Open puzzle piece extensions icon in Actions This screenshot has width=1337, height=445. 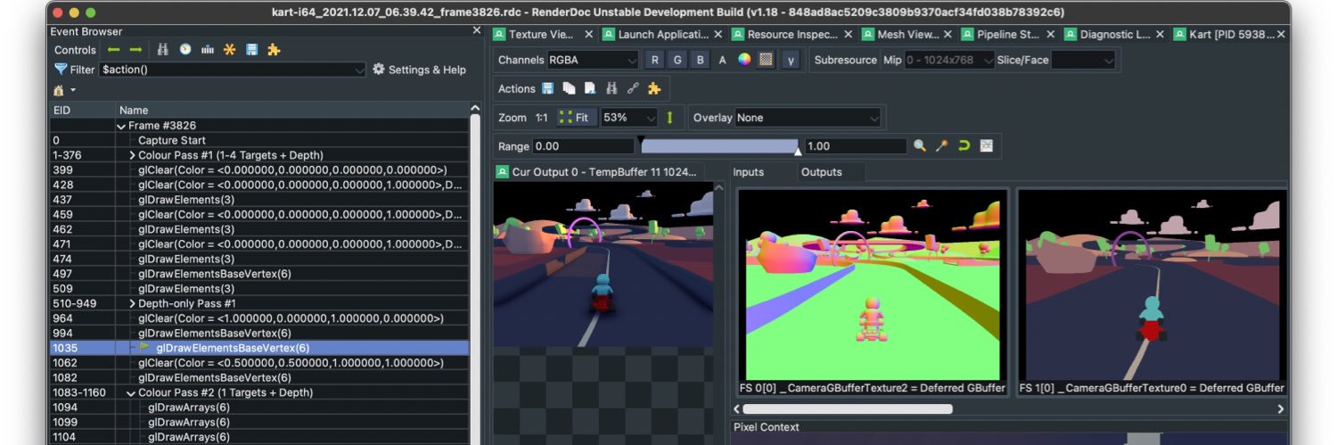pyautogui.click(x=654, y=88)
